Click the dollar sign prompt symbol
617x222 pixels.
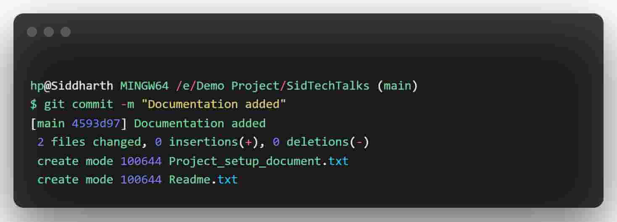[x=34, y=105]
